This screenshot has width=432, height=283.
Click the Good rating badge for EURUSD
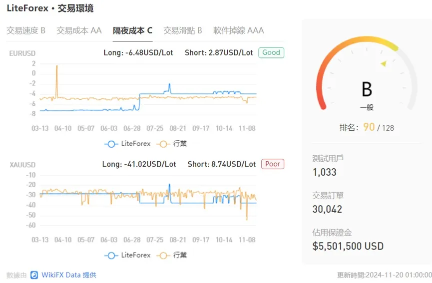coord(271,52)
